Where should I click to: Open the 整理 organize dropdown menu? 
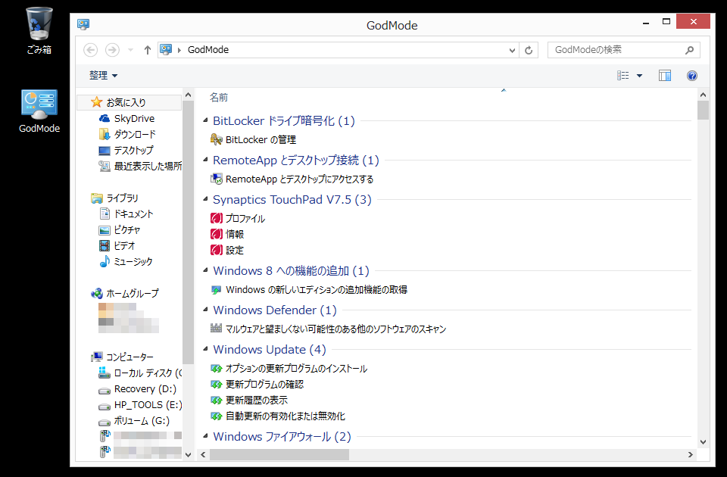[x=103, y=75]
